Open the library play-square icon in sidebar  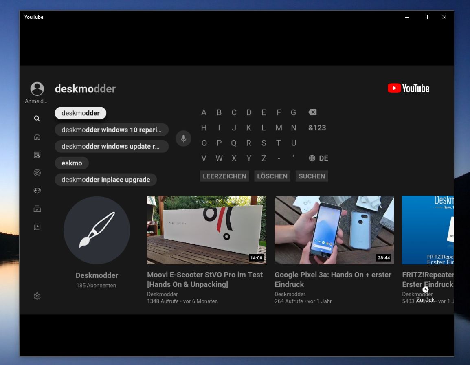click(x=37, y=227)
